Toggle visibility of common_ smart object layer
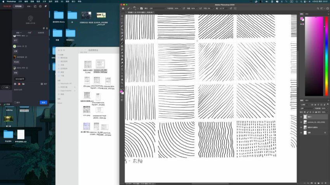Image resolution: width=330 pixels, height=185 pixels. (x=301, y=122)
